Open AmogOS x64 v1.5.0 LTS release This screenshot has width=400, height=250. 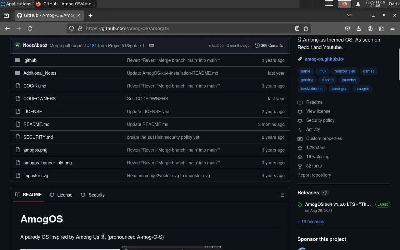click(x=338, y=204)
